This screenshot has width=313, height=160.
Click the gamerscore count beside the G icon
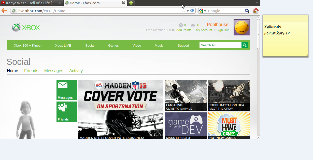point(185,25)
